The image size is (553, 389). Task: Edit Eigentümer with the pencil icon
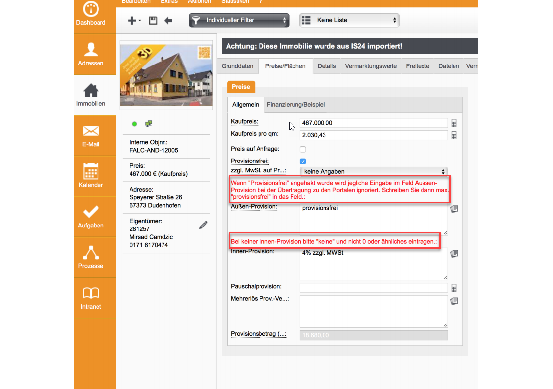[203, 225]
